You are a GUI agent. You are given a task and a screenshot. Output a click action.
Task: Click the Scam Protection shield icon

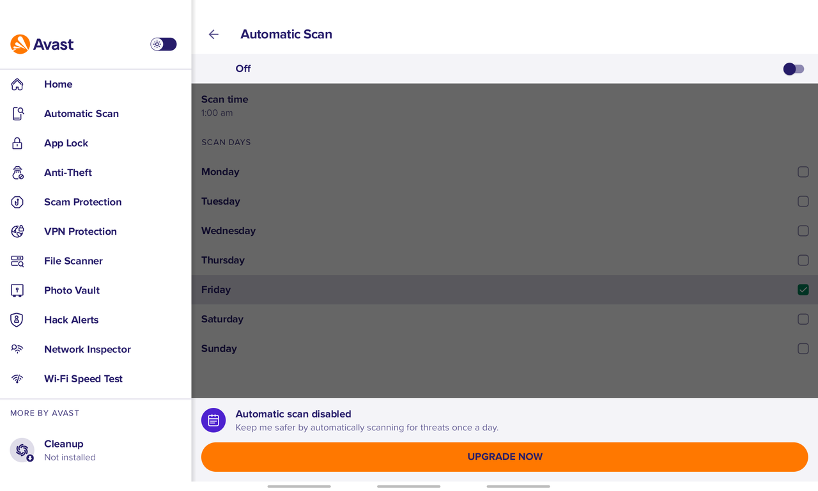17,202
